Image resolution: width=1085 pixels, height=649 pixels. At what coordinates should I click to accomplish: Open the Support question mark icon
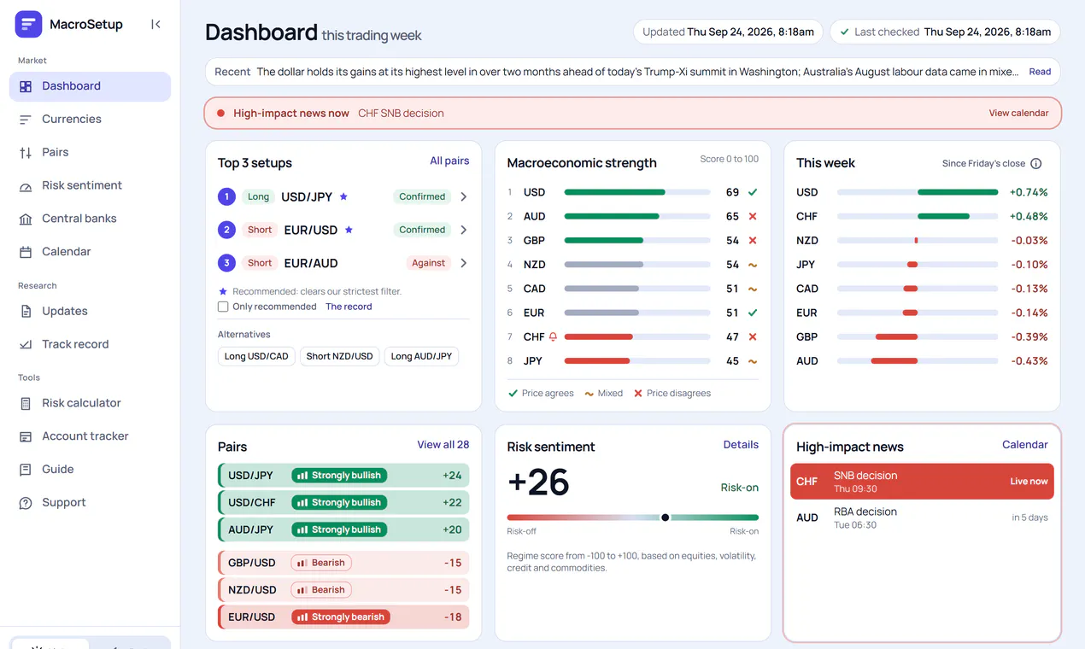point(26,503)
